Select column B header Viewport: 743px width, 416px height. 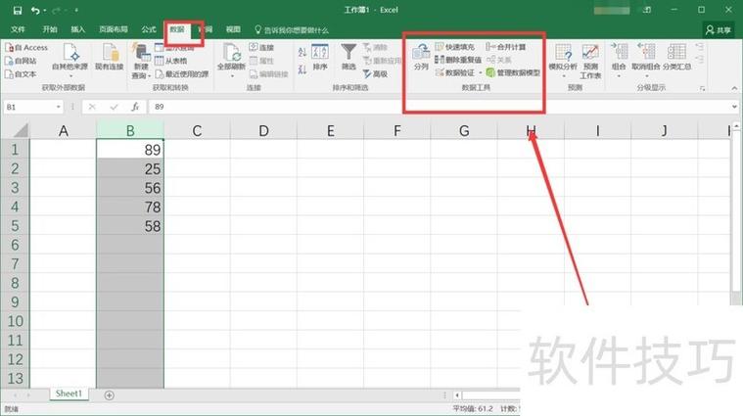(x=130, y=130)
